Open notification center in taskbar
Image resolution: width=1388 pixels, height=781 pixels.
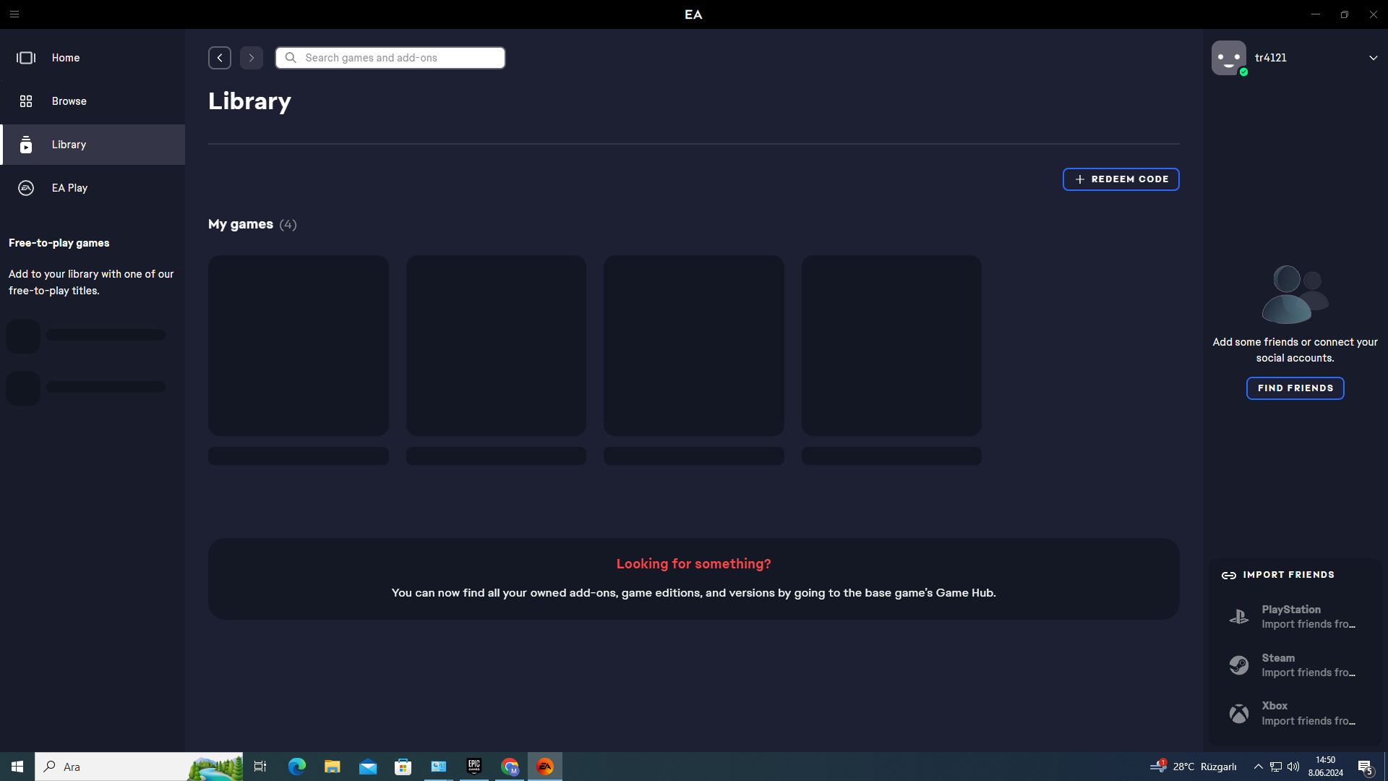[x=1366, y=767]
